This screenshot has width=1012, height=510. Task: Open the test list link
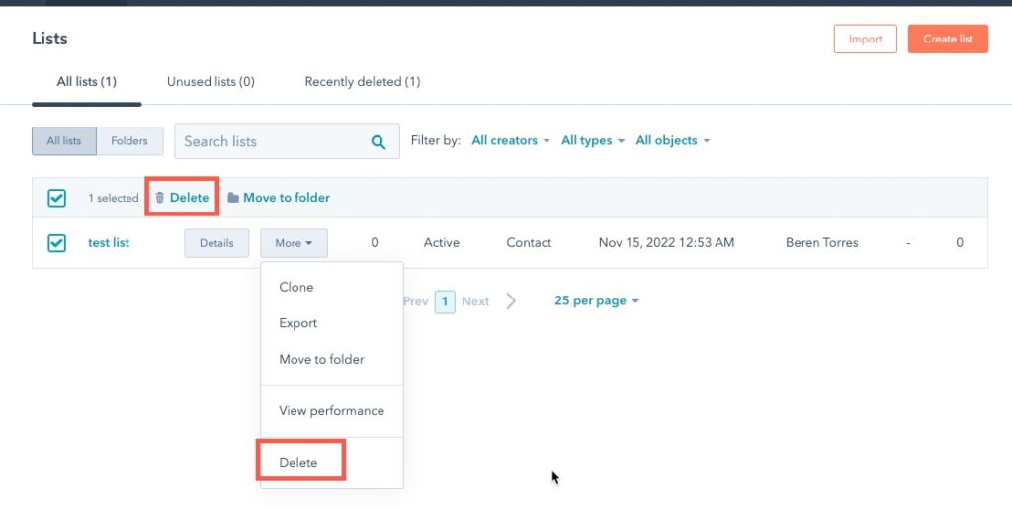pyautogui.click(x=109, y=243)
